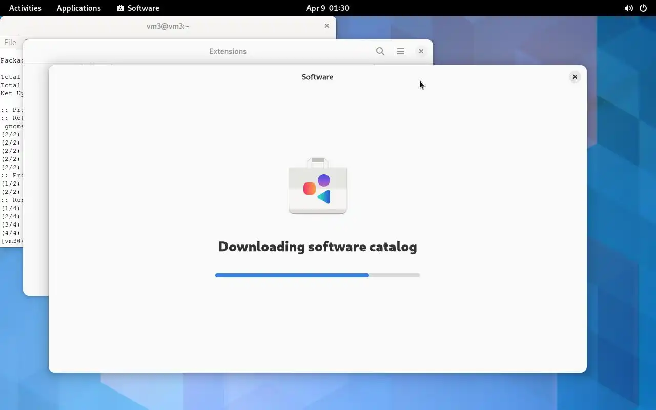The height and width of the screenshot is (410, 656).
Task: Click the catalog download progress bar
Action: point(318,275)
